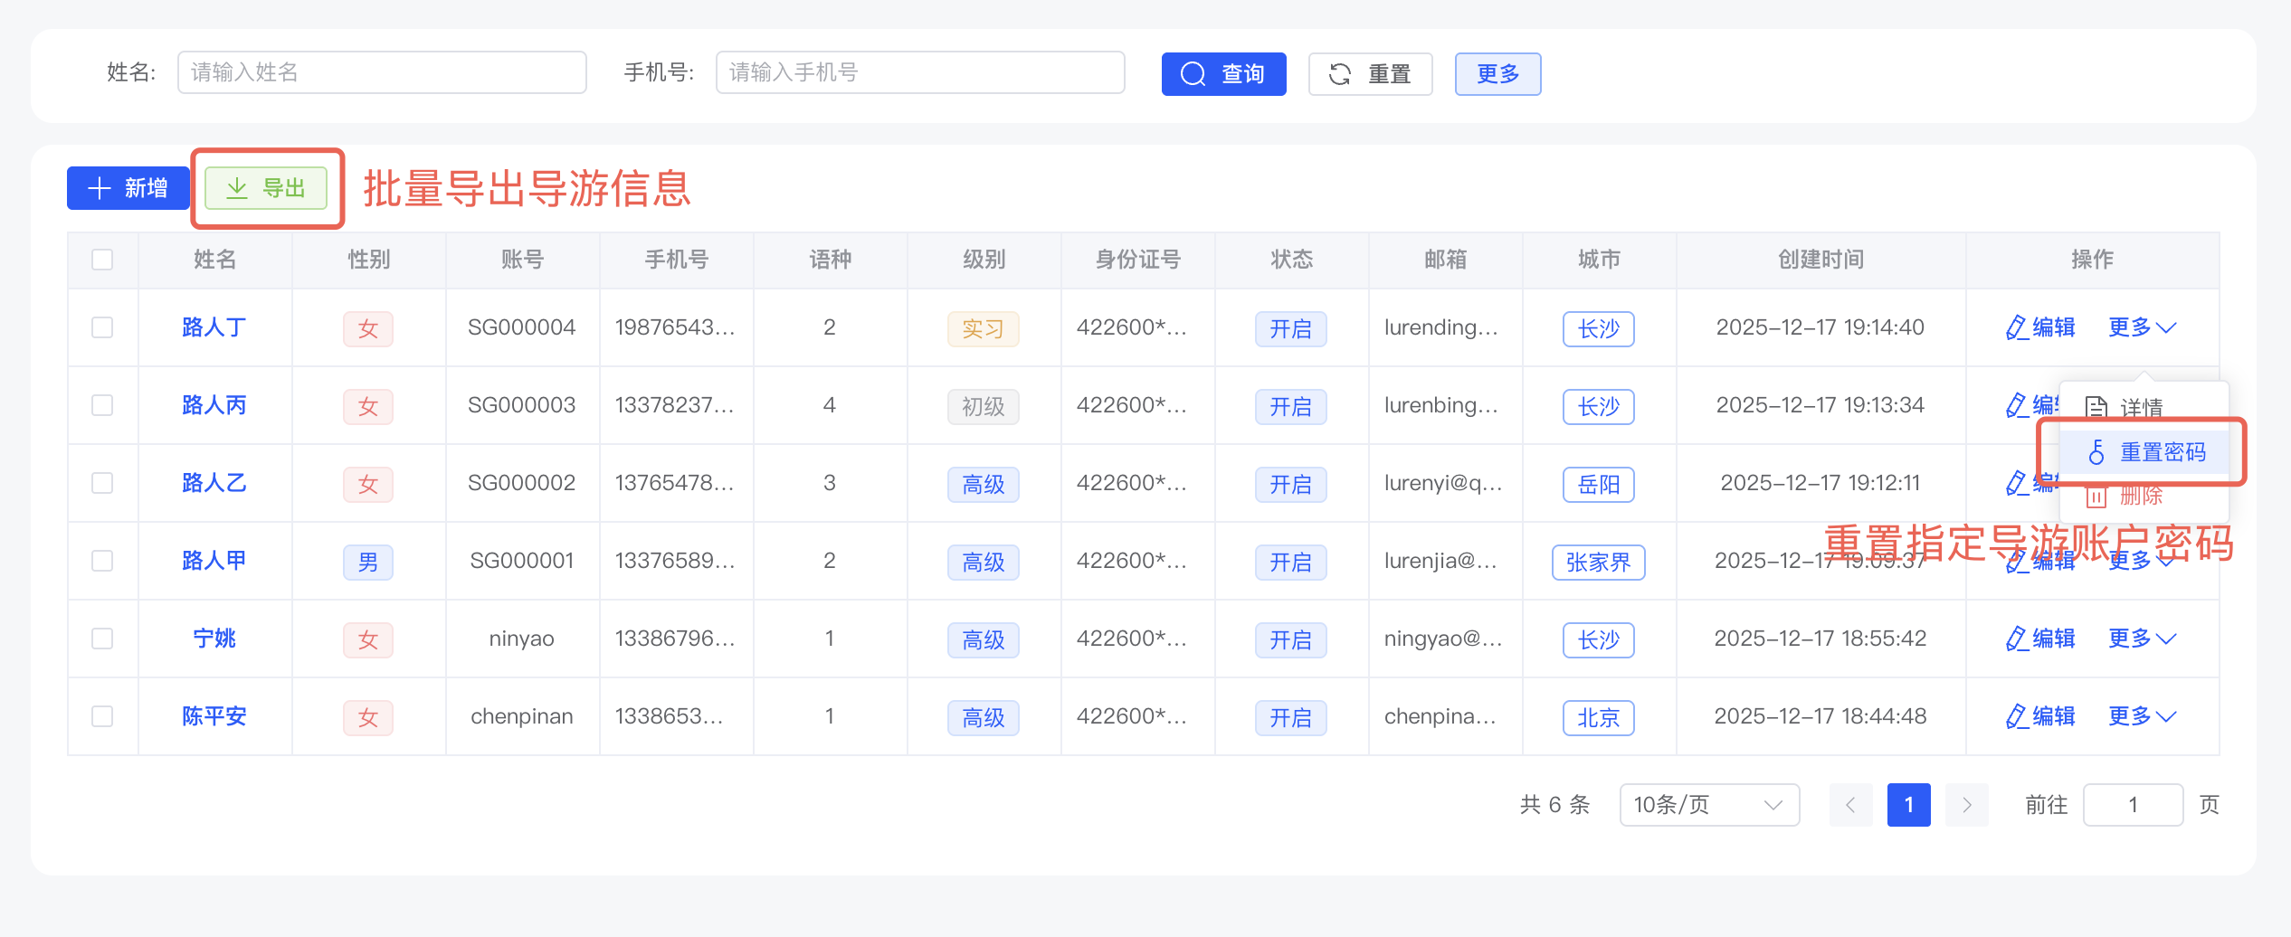
Task: Click 编辑 pencil for 宁姚 row
Action: (2039, 639)
